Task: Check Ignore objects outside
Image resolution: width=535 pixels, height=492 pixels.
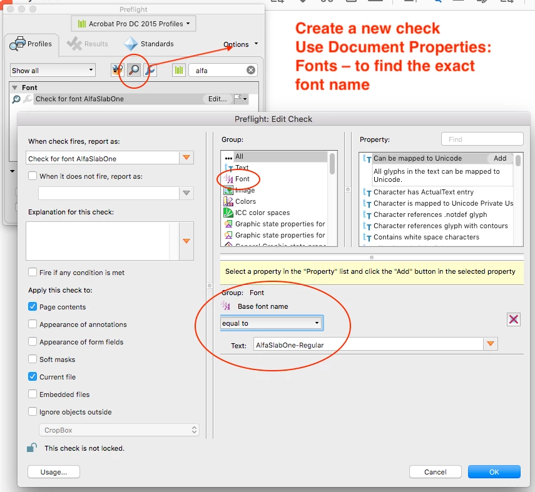Action: (33, 411)
